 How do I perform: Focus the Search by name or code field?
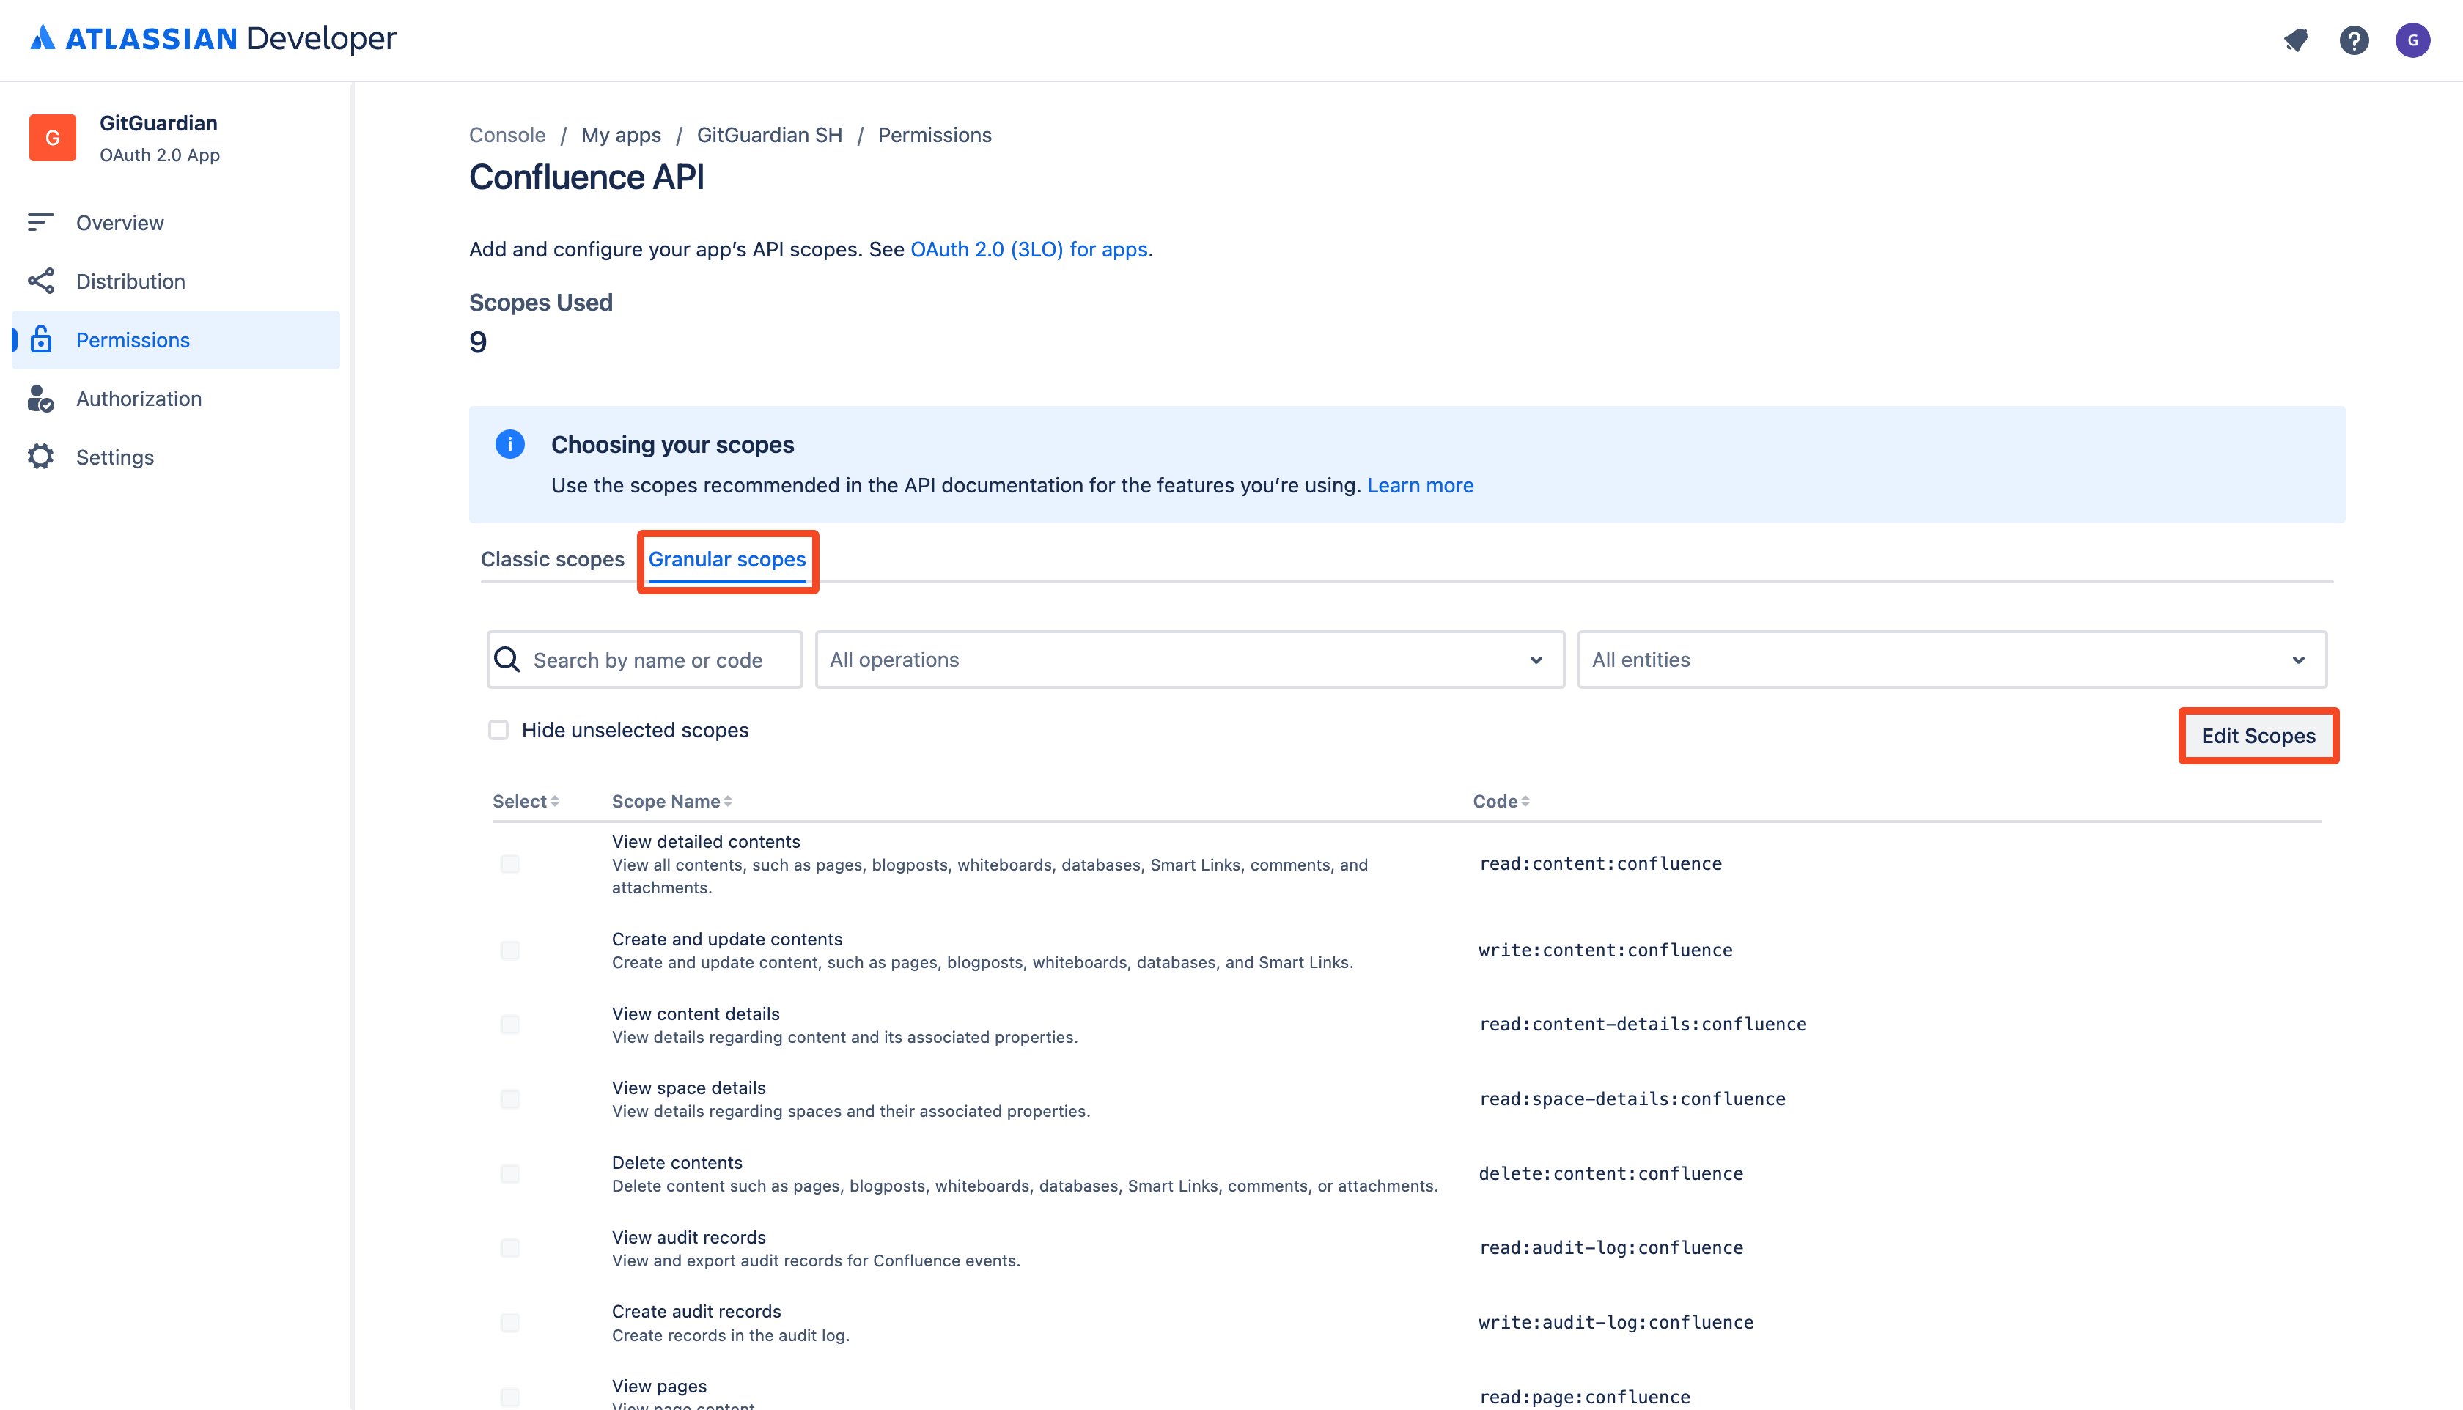(645, 660)
